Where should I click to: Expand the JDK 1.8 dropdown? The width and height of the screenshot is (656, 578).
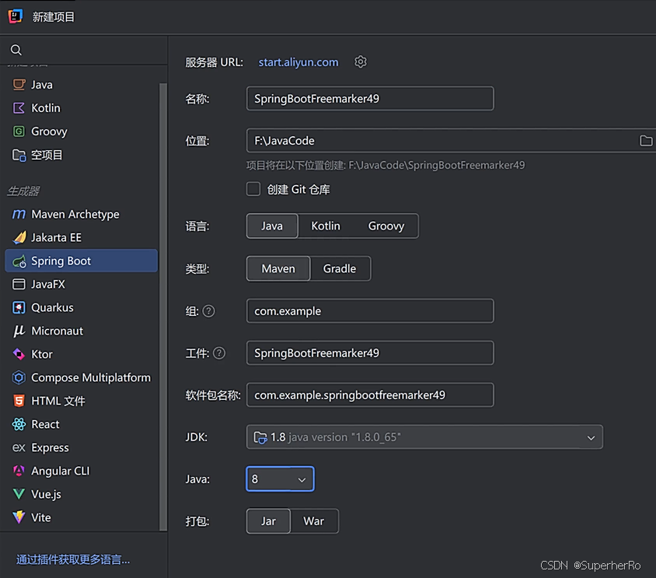tap(424, 437)
